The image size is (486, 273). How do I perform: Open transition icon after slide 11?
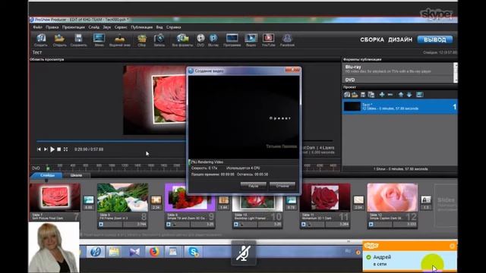pyautogui.click(x=358, y=200)
